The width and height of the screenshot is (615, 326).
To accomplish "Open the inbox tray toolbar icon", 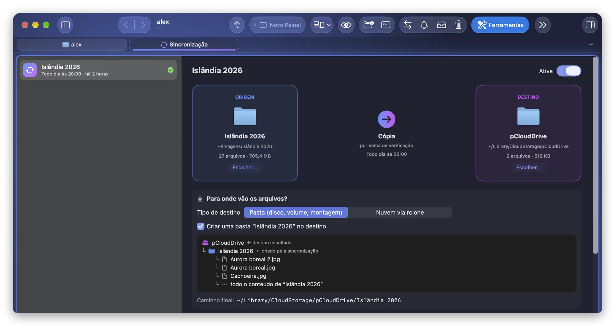I will point(441,25).
